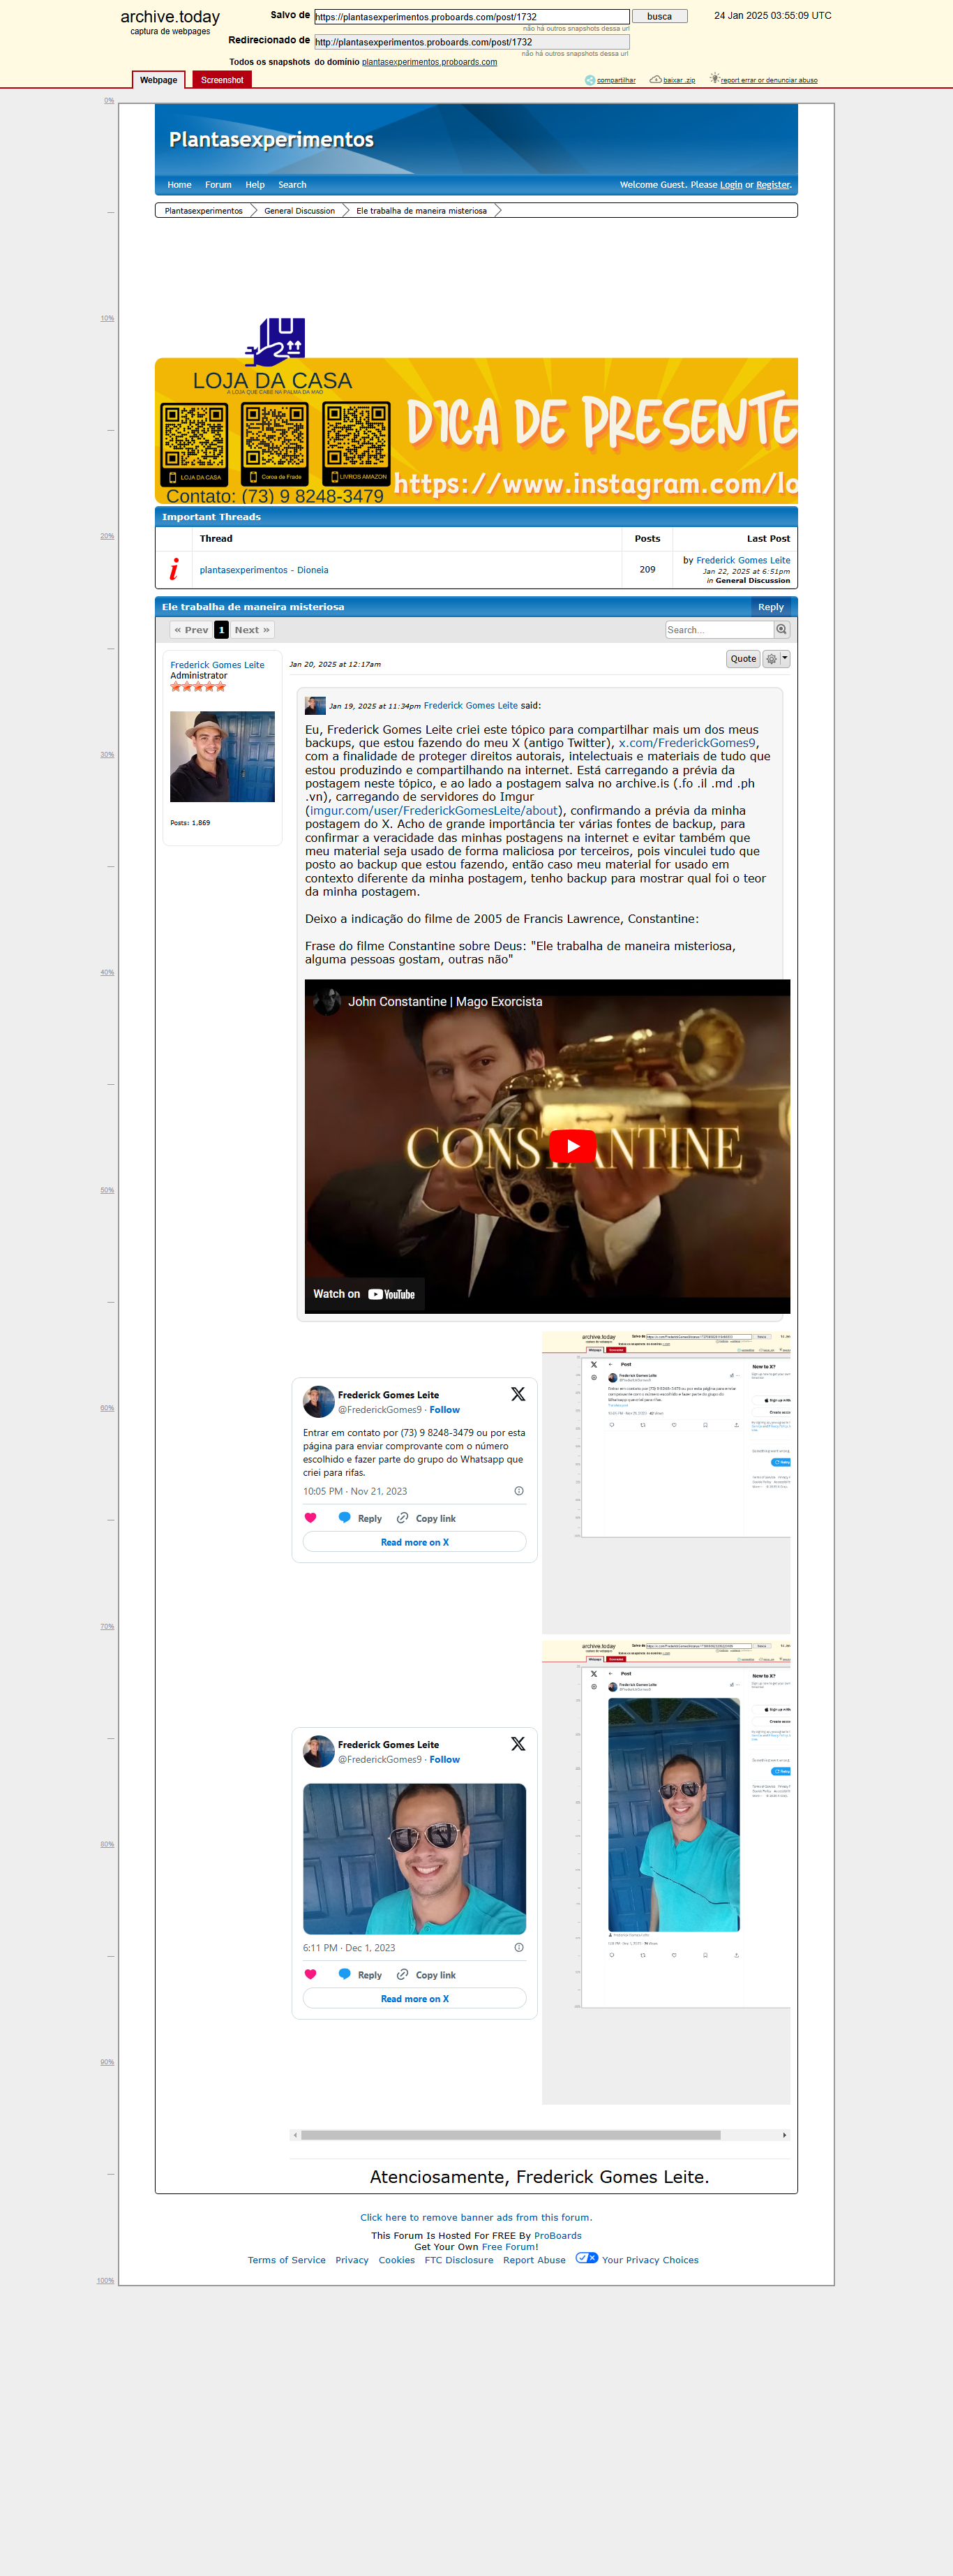Image resolution: width=953 pixels, height=2576 pixels.
Task: Download the snapshot via baixar .zip
Action: pyautogui.click(x=673, y=80)
